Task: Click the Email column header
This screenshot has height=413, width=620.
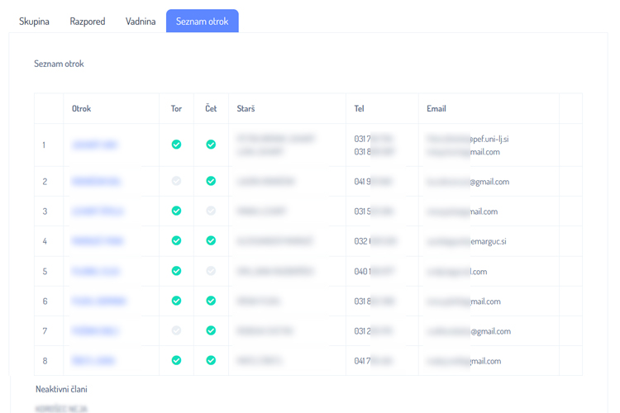Action: coord(436,109)
